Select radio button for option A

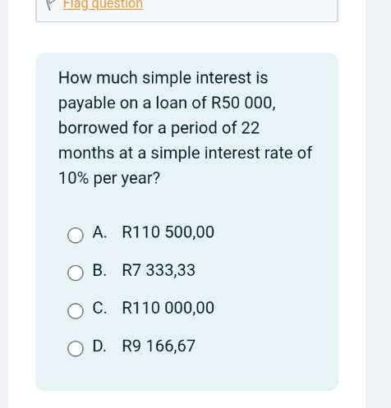pos(76,235)
